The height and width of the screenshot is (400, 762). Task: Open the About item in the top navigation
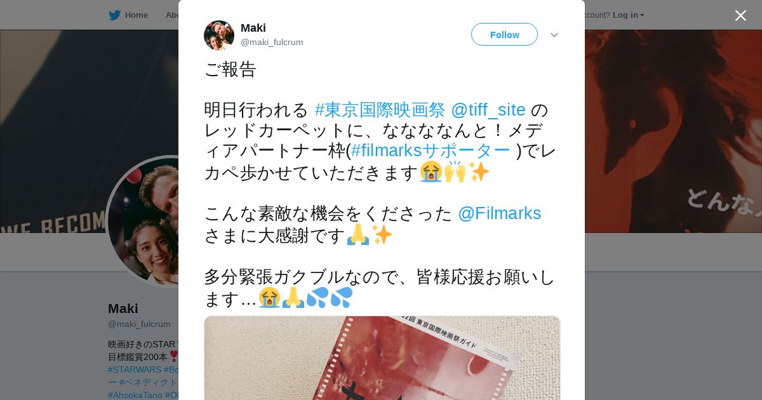171,15
